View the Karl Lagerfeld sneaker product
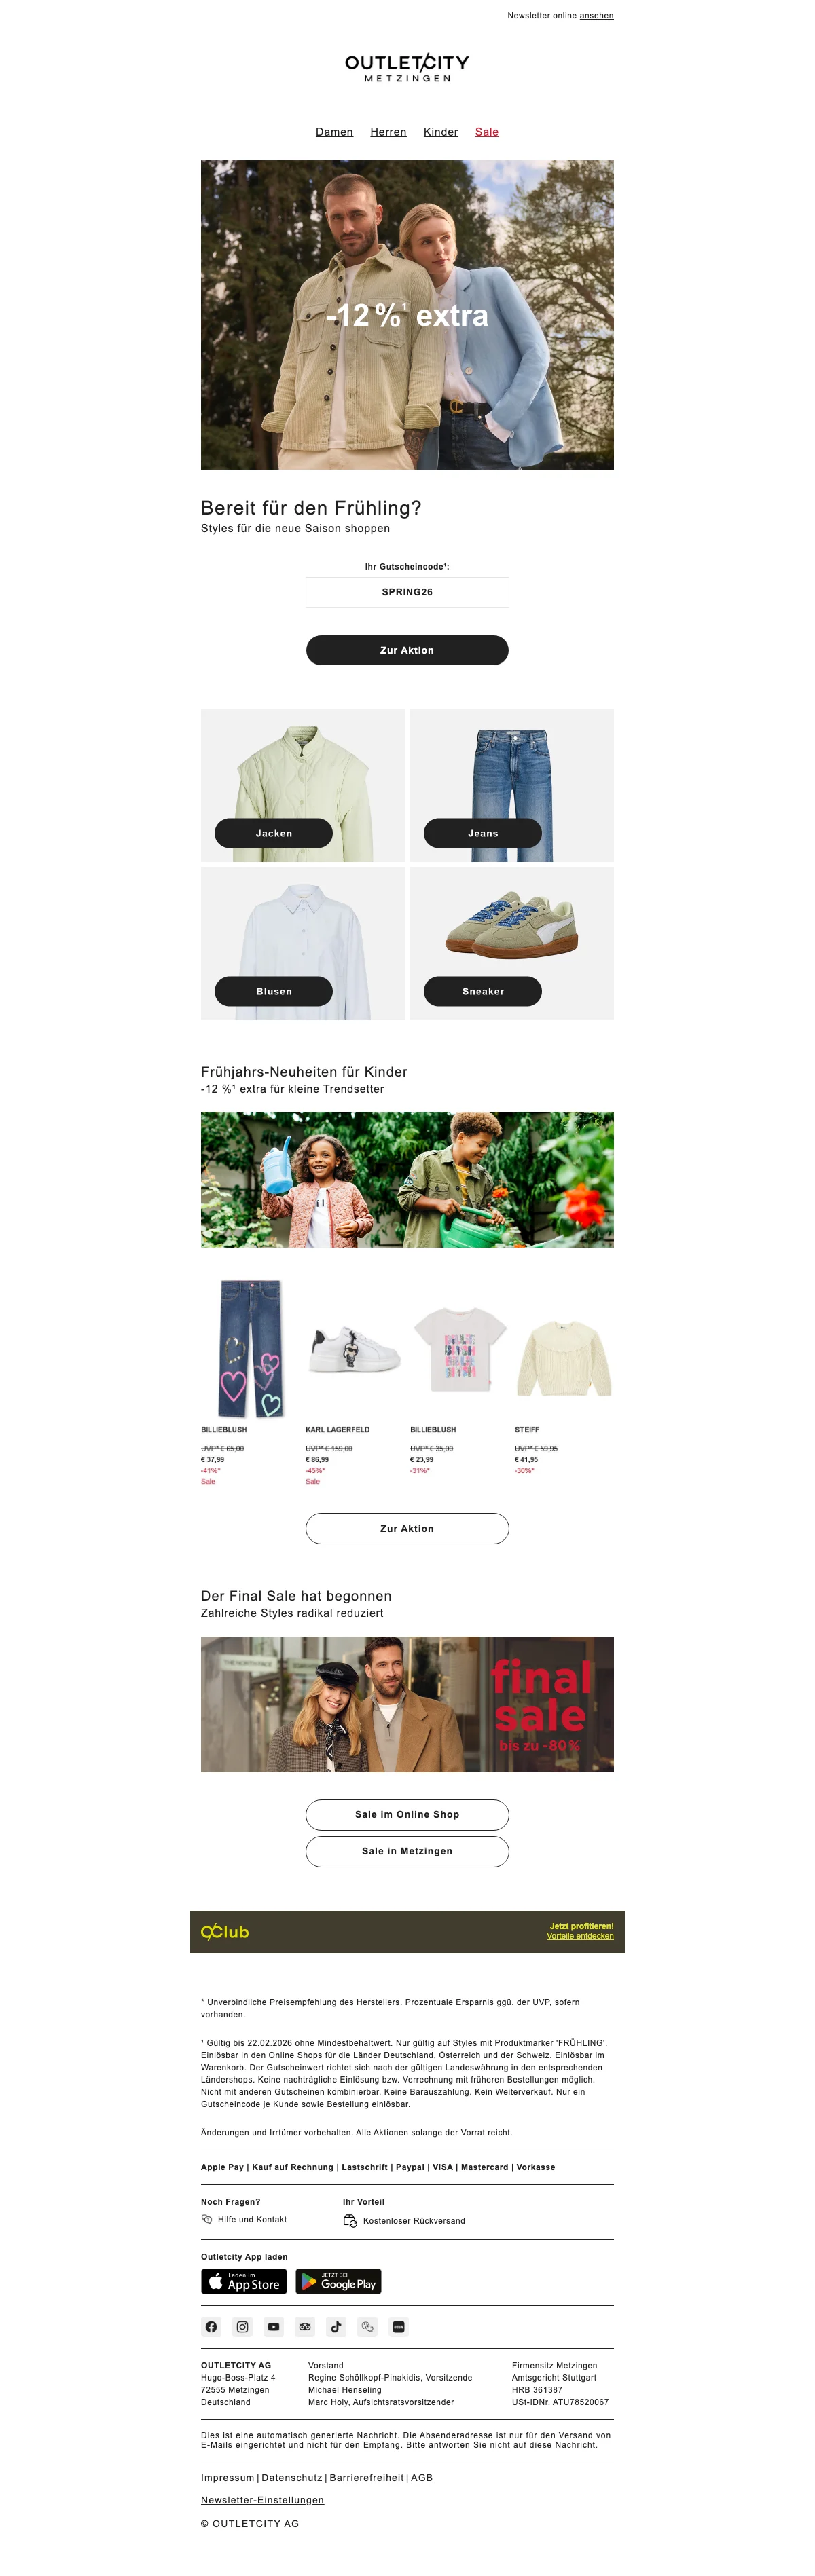This screenshot has height=2576, width=815. coord(355,1350)
